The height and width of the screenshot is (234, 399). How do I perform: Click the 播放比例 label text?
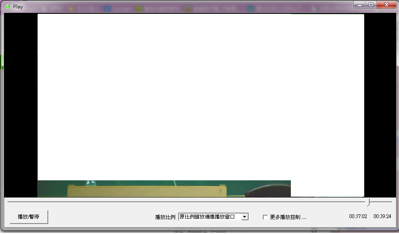point(166,217)
